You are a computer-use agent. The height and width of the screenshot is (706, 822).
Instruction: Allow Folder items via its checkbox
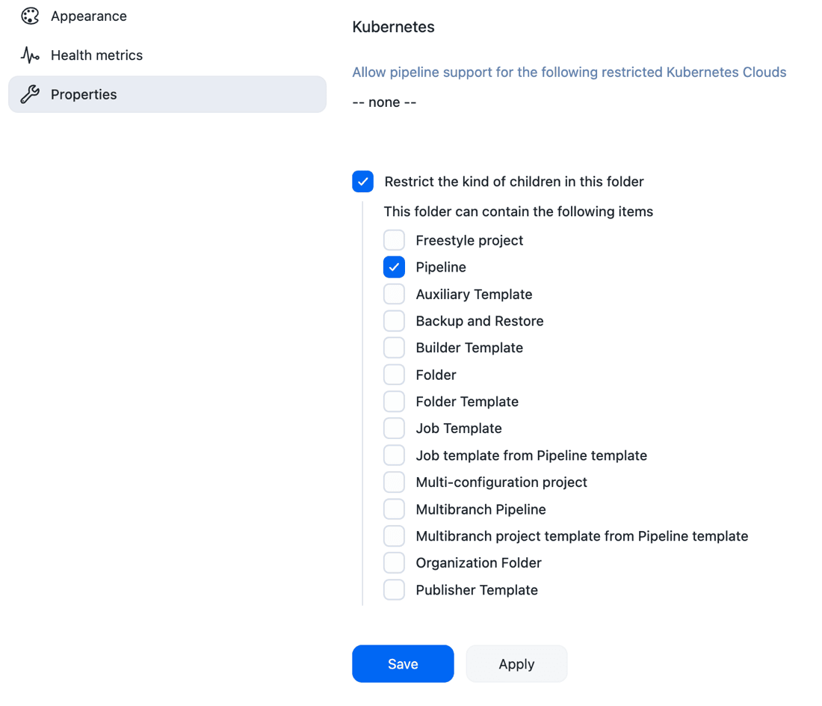click(x=394, y=375)
